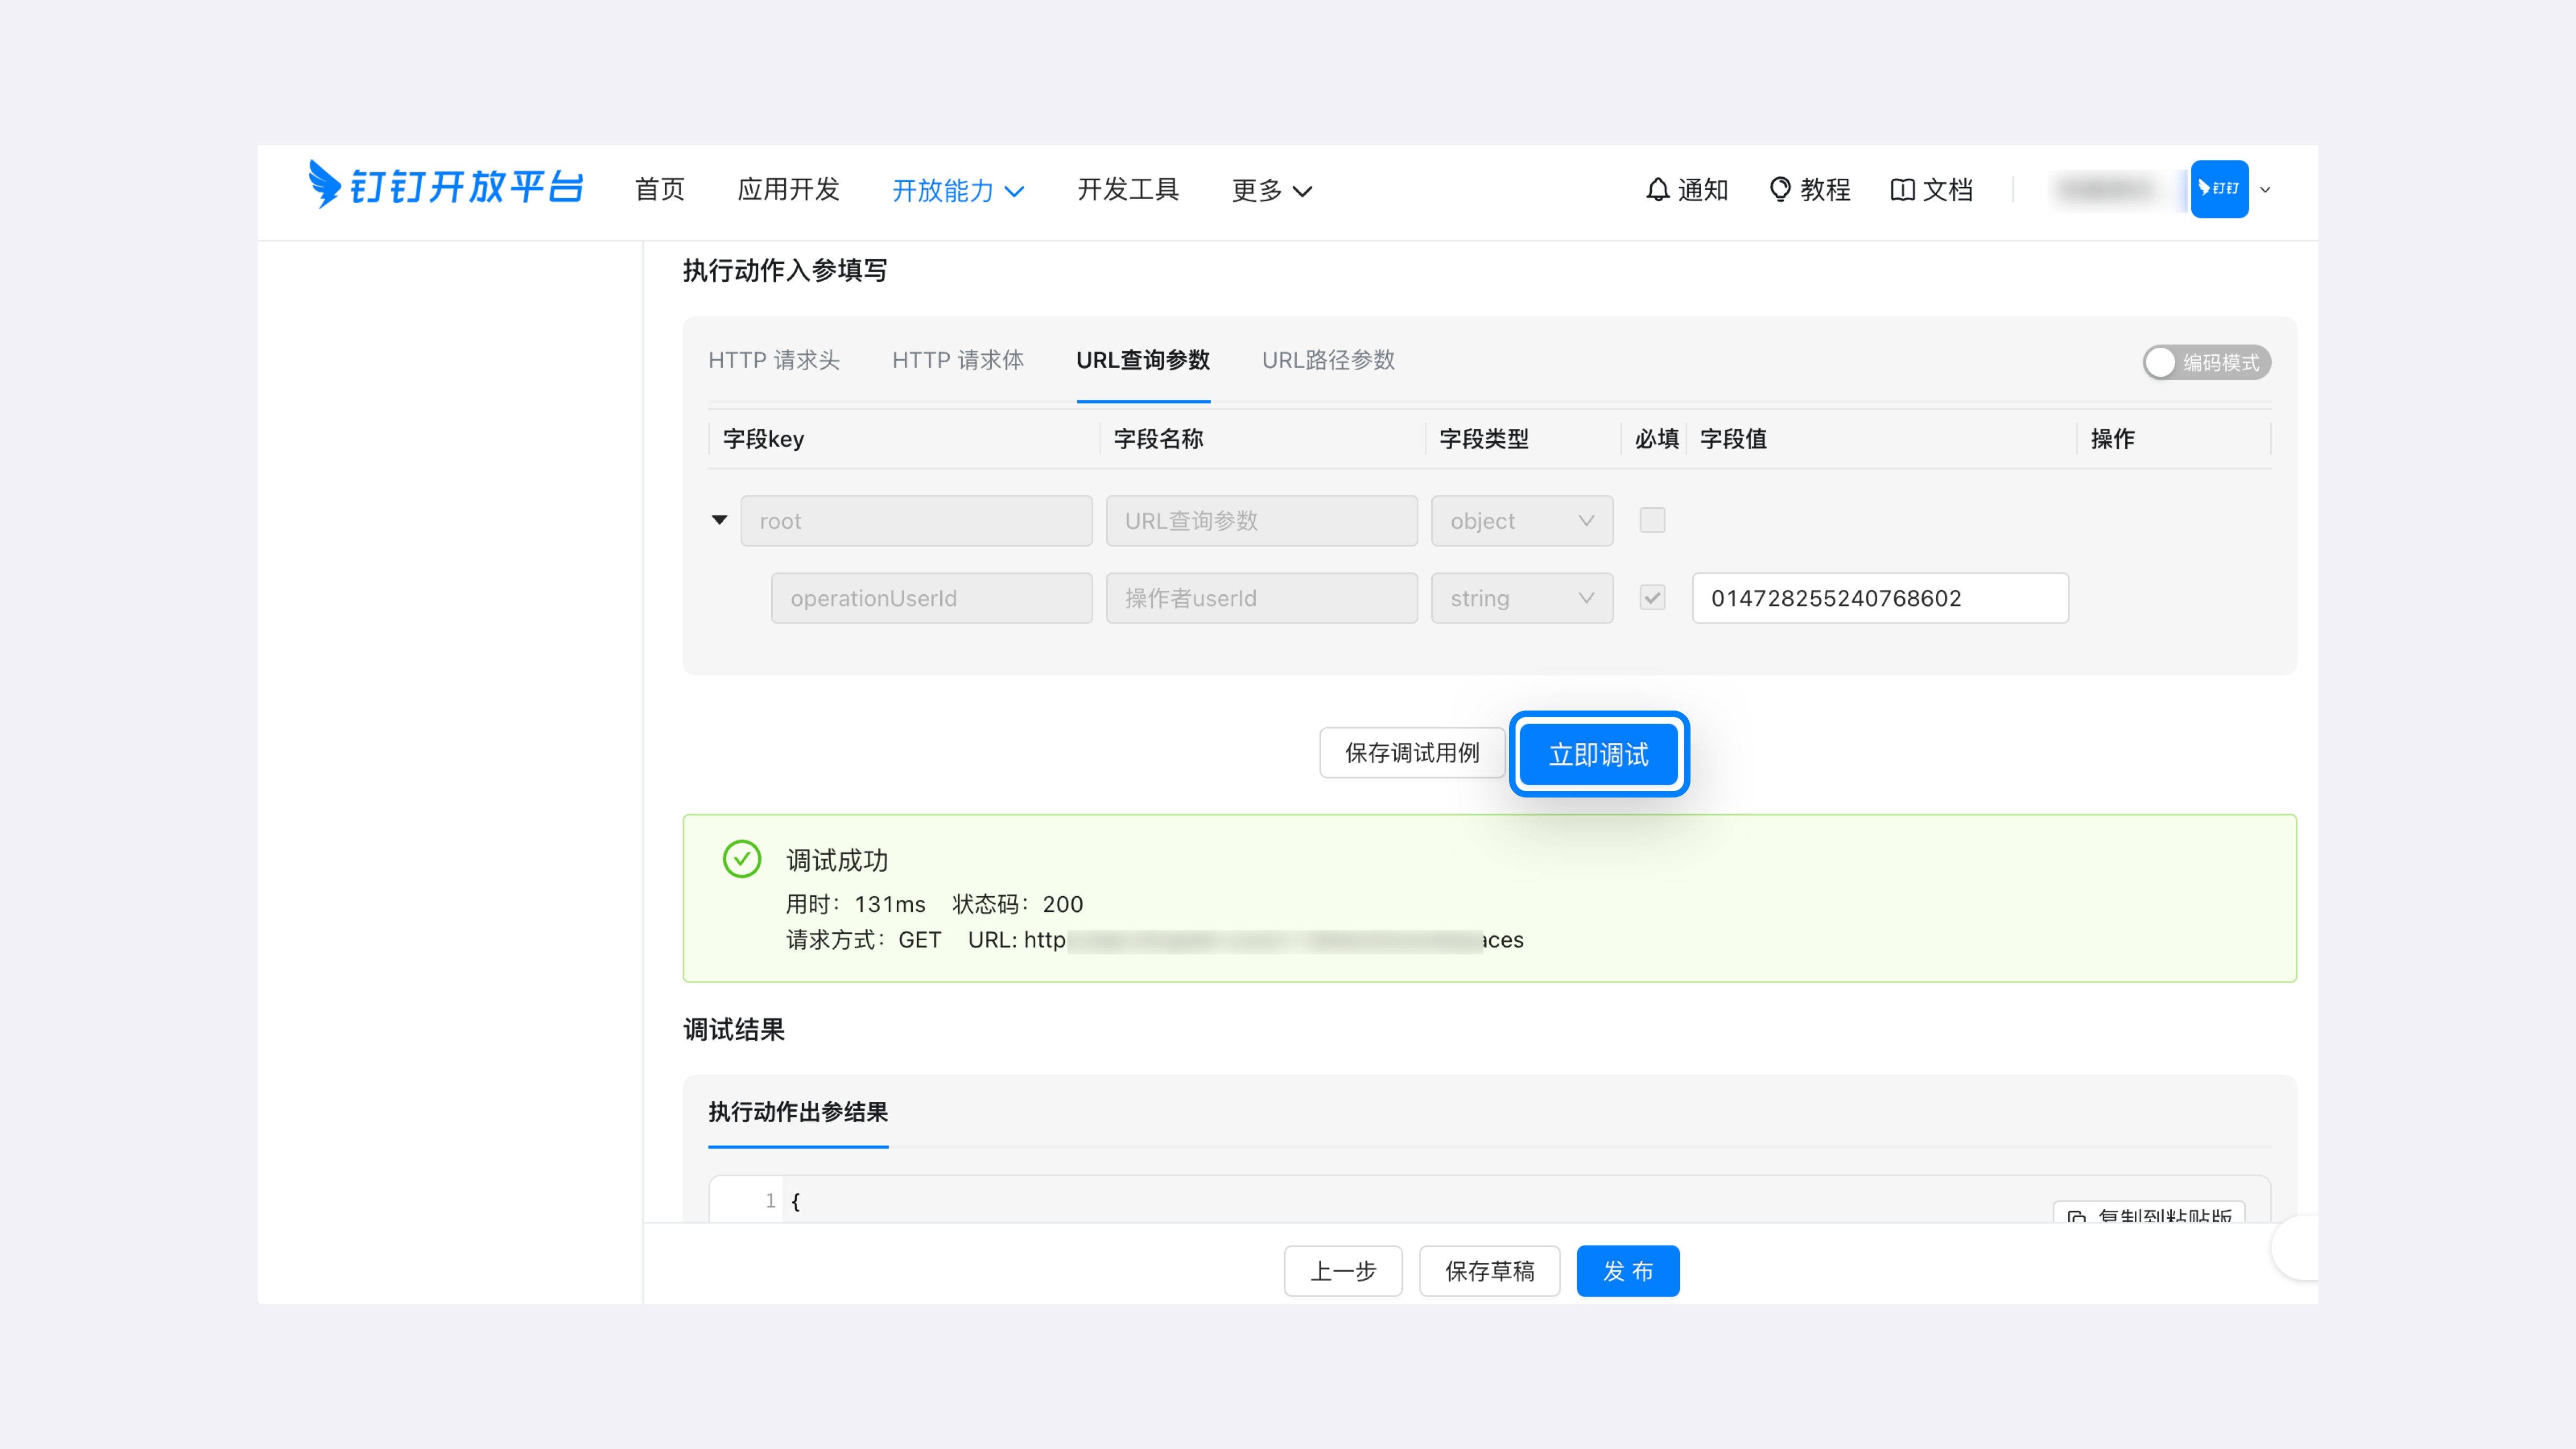The height and width of the screenshot is (1449, 2576).
Task: Click the 状态码: 200 text
Action: pos(1017,904)
